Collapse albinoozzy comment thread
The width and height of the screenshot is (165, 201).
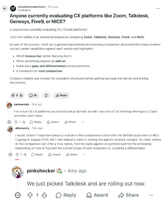10,154
